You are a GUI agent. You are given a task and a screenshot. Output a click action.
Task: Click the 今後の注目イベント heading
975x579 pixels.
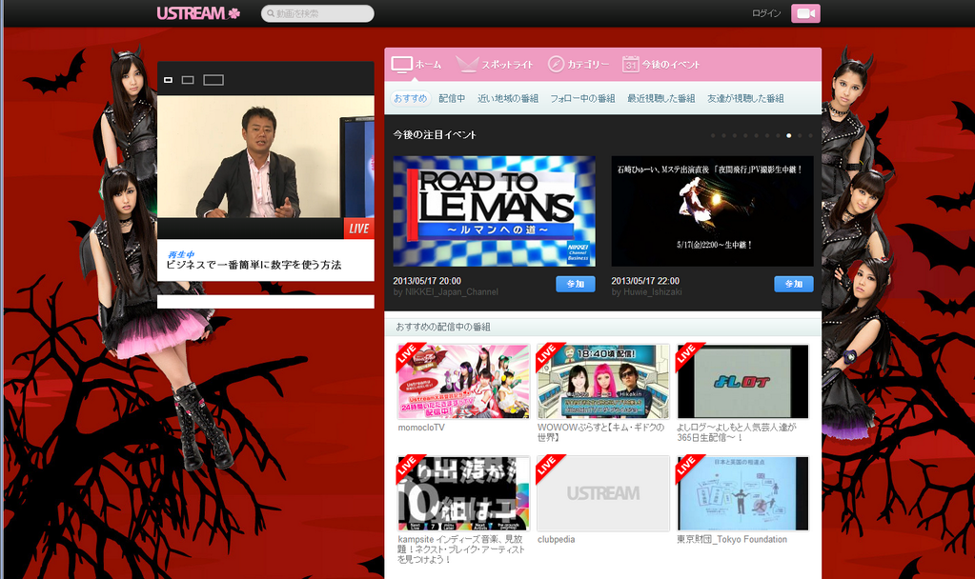pos(435,135)
